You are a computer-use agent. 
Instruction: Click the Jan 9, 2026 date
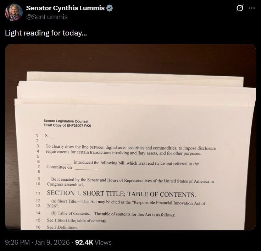pyautogui.click(x=52, y=242)
